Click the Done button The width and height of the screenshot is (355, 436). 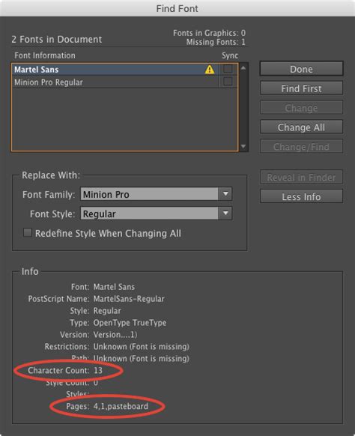[301, 69]
